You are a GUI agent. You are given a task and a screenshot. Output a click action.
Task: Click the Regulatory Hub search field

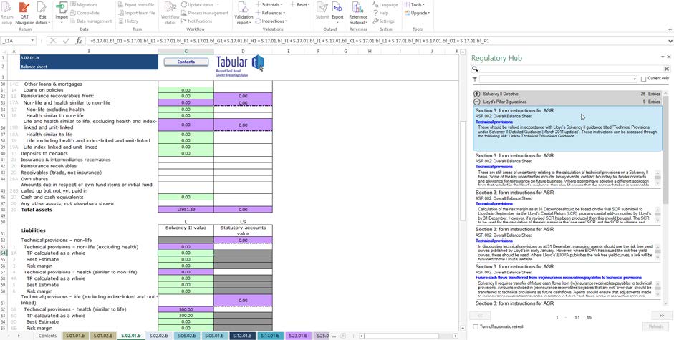pyautogui.click(x=571, y=69)
